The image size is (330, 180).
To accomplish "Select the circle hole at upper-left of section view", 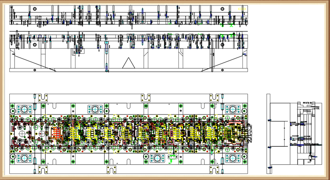I will click(35, 9).
